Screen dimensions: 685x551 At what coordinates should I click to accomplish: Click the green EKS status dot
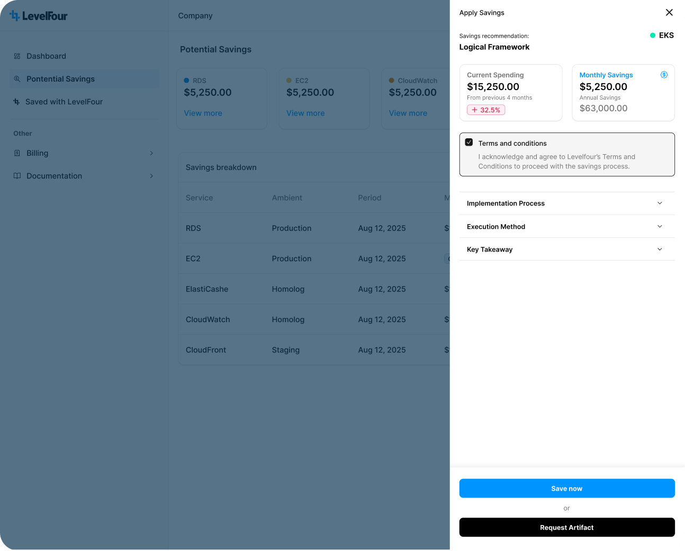653,35
